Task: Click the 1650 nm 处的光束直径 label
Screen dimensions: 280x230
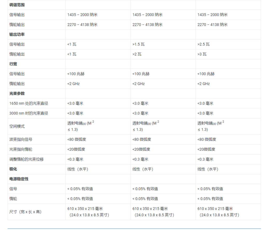Action: 25,103
